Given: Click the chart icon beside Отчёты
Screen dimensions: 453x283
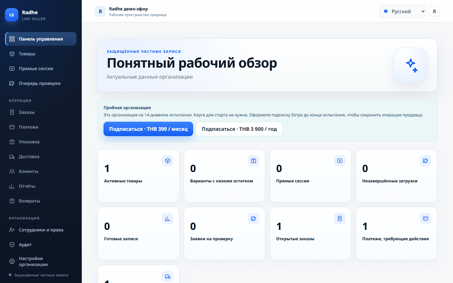Looking at the screenshot, I should [x=12, y=186].
